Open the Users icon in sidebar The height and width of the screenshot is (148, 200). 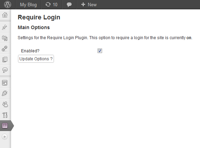pyautogui.click(x=5, y=104)
